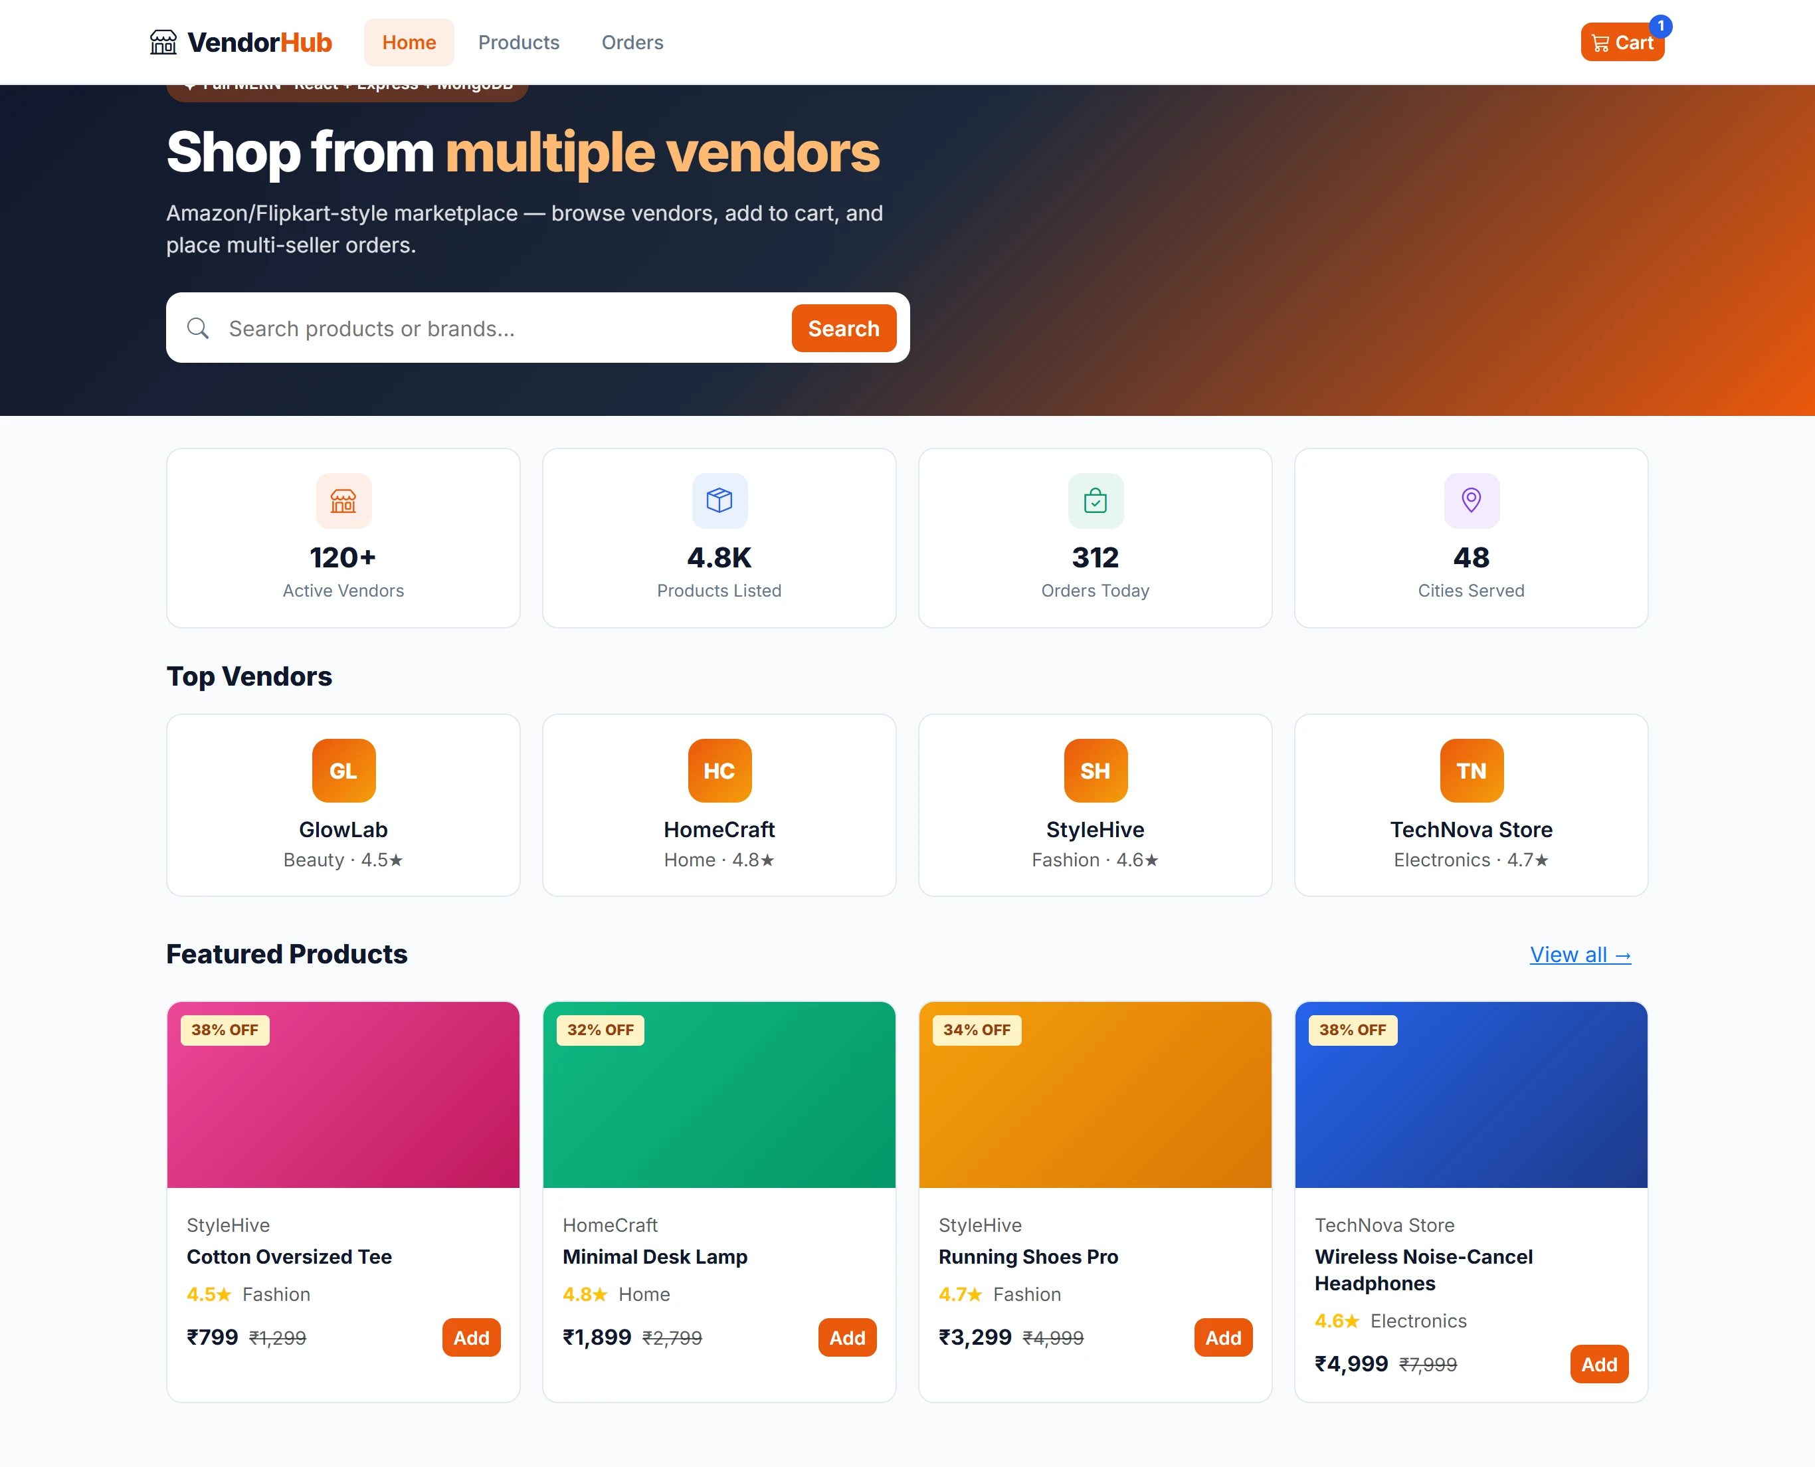
Task: Open the HomeCraft vendor name
Action: click(x=719, y=830)
